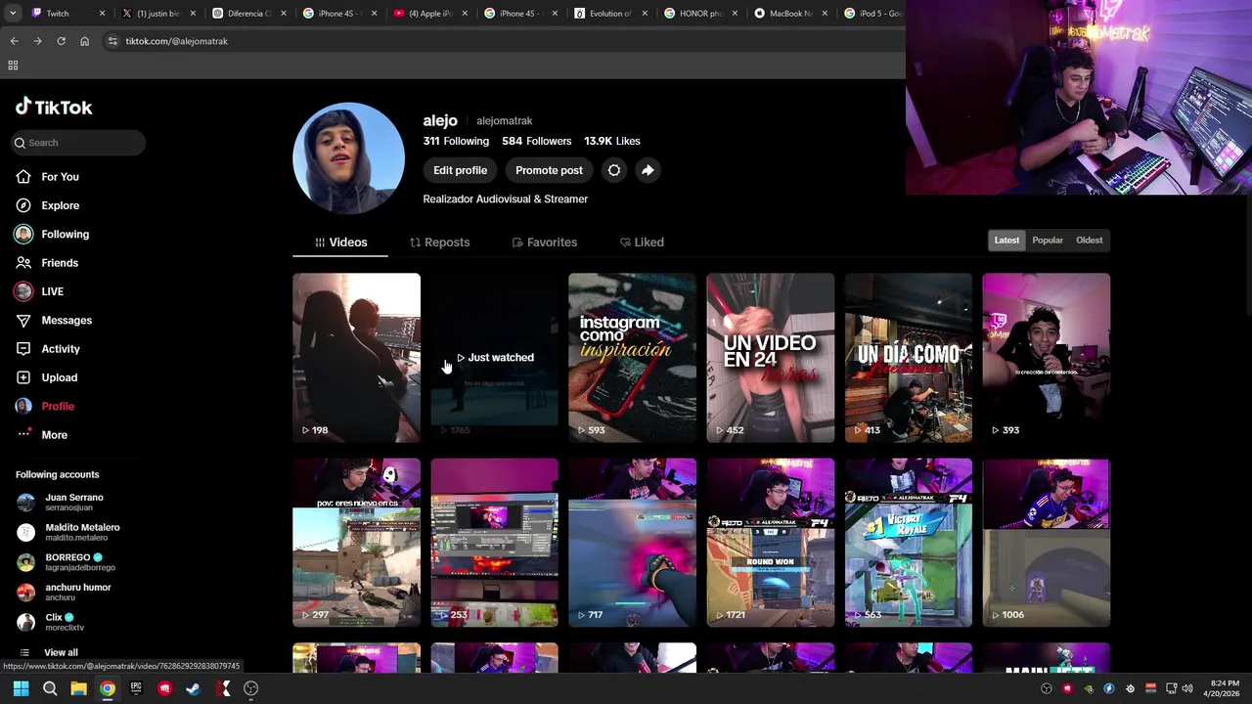Open the video with 297 views
Image resolution: width=1252 pixels, height=704 pixels.
click(x=356, y=543)
